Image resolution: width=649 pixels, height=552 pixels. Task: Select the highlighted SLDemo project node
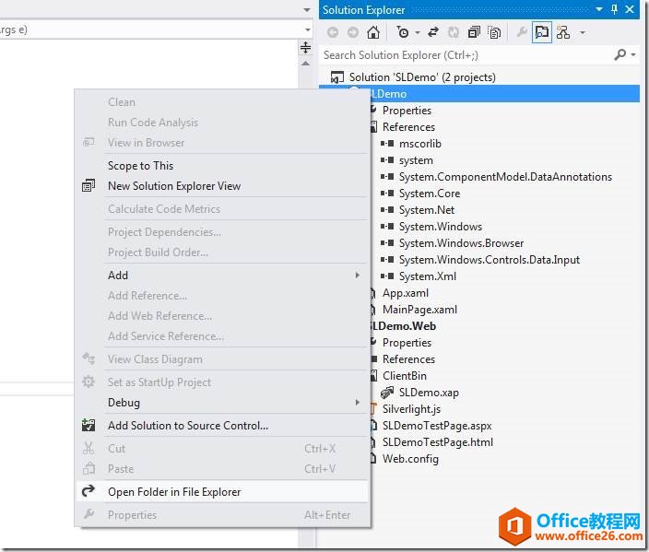[x=479, y=93]
